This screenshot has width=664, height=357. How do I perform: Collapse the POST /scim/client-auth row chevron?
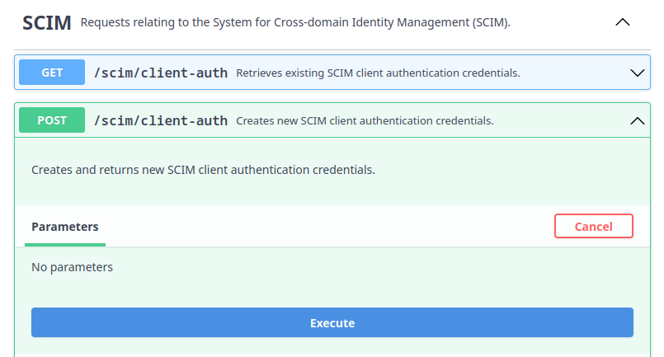pos(637,120)
